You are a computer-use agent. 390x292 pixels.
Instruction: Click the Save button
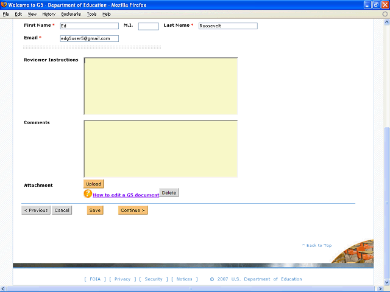coord(95,210)
